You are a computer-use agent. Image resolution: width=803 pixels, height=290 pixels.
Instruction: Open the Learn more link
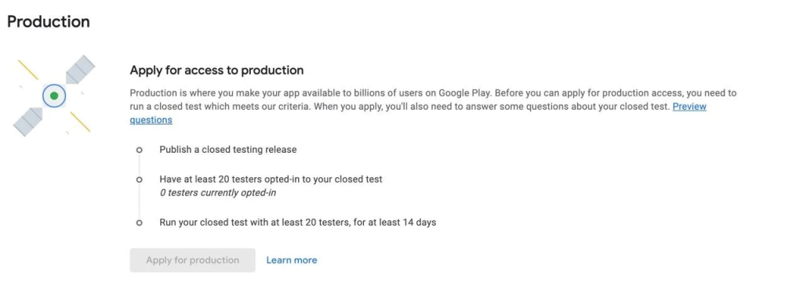coord(292,260)
